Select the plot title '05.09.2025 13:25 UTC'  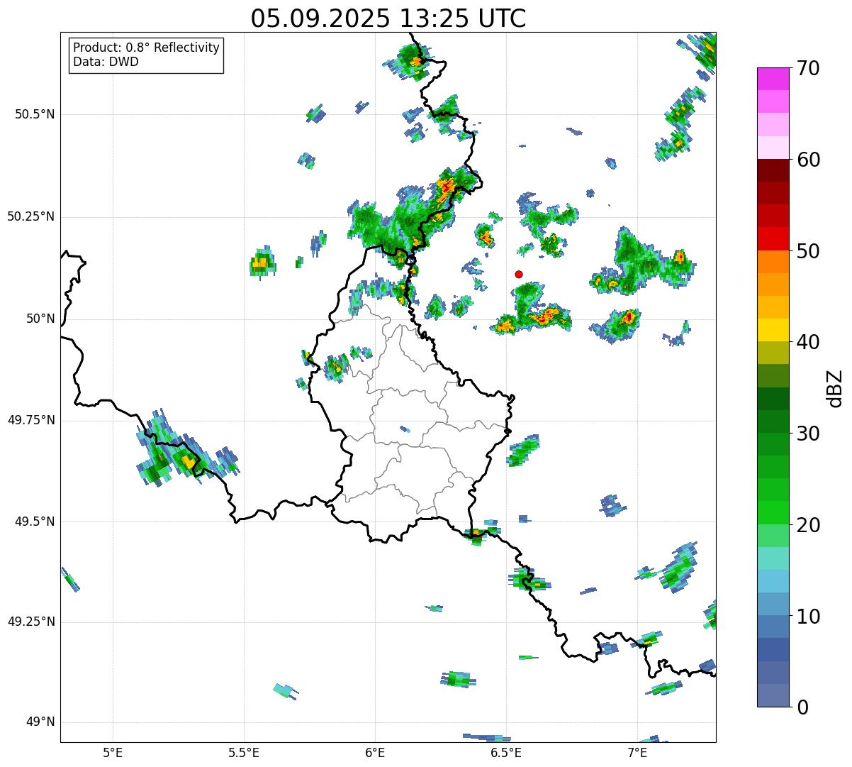point(388,18)
